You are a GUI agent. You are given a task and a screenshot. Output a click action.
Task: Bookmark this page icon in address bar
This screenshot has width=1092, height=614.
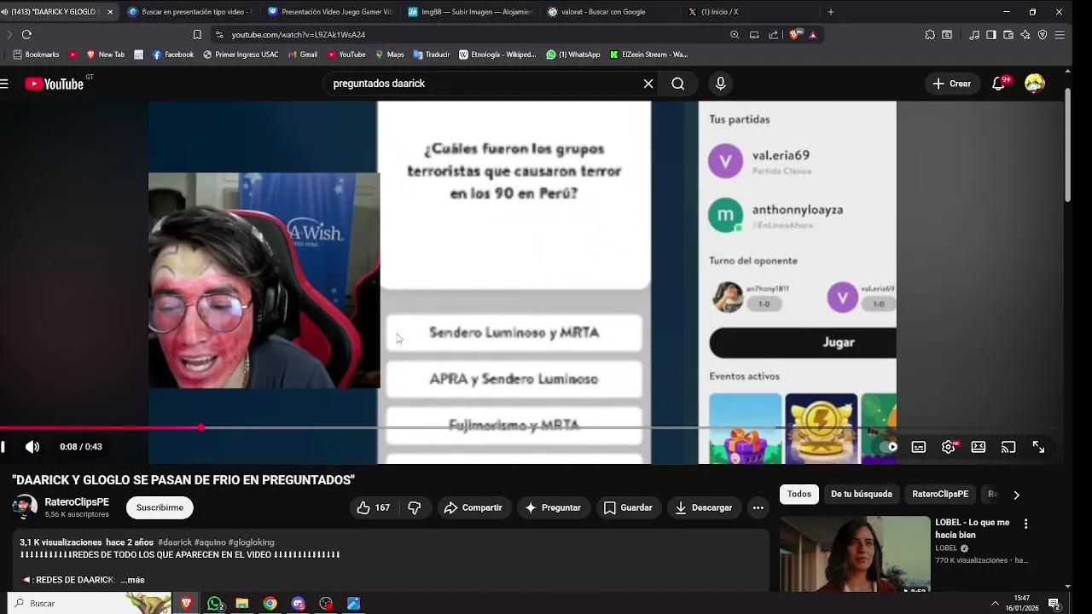tap(197, 35)
